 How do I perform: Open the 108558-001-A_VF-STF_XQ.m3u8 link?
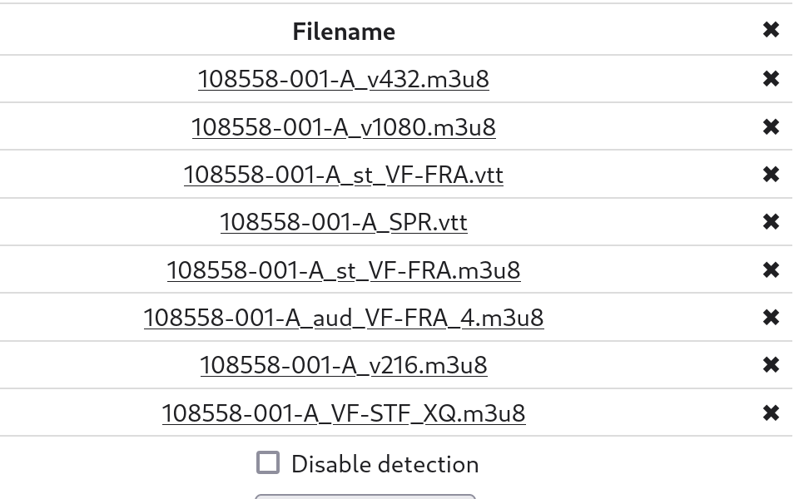coord(344,413)
